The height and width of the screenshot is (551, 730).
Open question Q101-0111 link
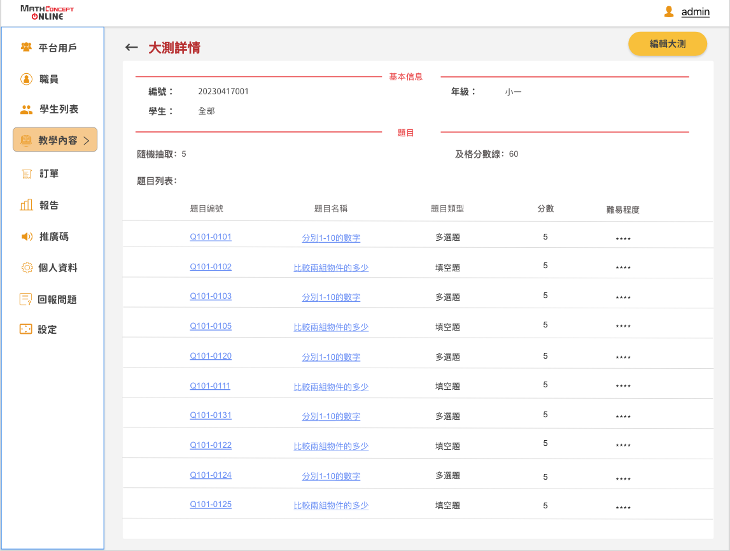pos(210,385)
